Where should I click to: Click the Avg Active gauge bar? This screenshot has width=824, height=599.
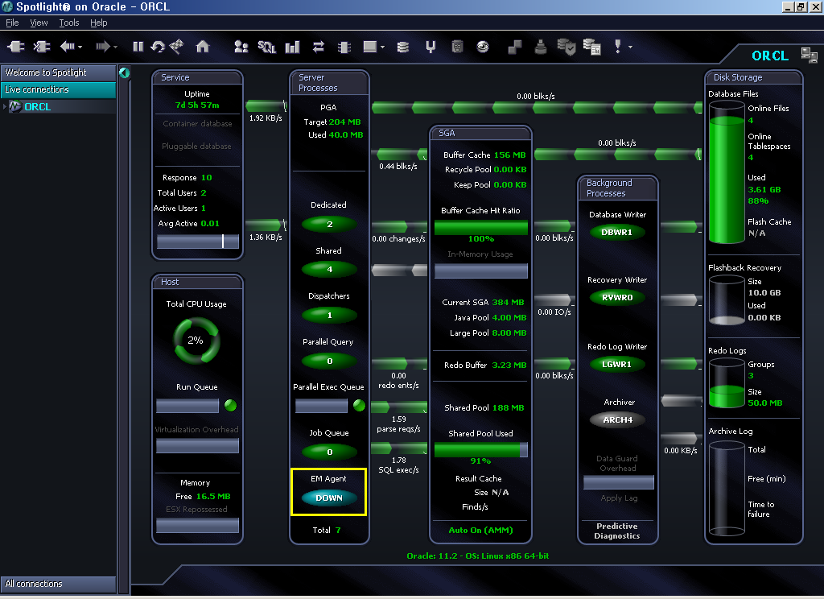pos(198,242)
